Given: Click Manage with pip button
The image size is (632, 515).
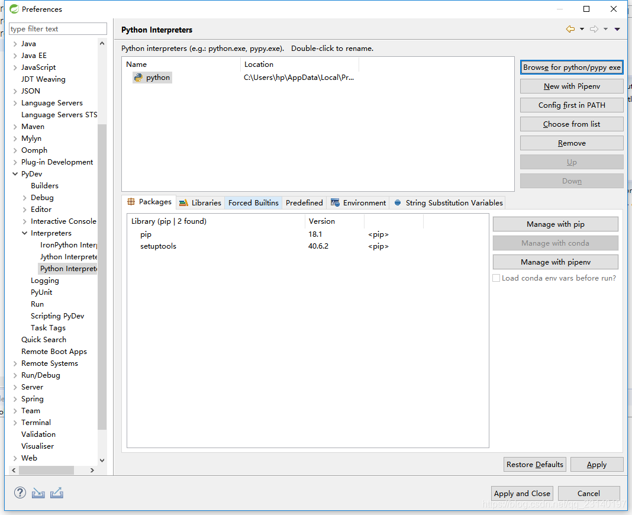Looking at the screenshot, I should click(x=556, y=224).
